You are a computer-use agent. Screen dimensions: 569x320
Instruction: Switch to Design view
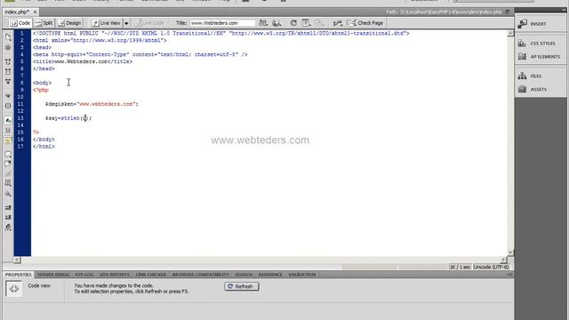coord(69,23)
